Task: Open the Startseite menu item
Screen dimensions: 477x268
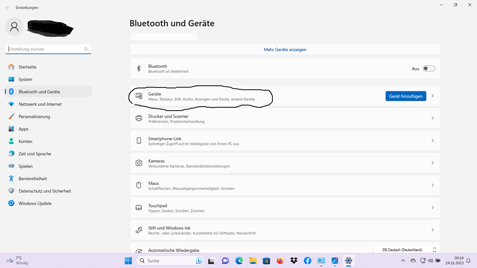Action: [x=27, y=67]
